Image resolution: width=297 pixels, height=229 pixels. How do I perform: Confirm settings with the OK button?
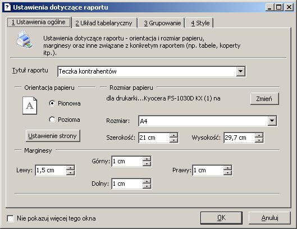point(221,218)
